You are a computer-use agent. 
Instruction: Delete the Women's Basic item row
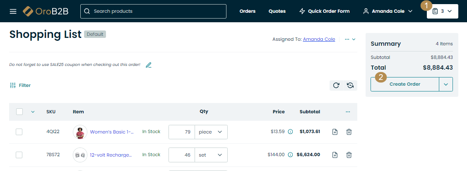(349, 132)
